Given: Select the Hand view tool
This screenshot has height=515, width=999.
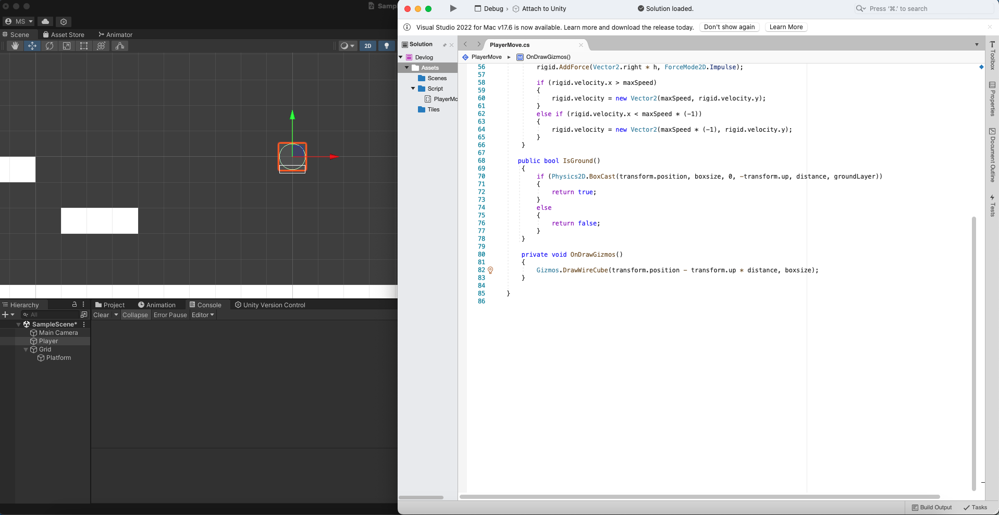Looking at the screenshot, I should (x=15, y=46).
